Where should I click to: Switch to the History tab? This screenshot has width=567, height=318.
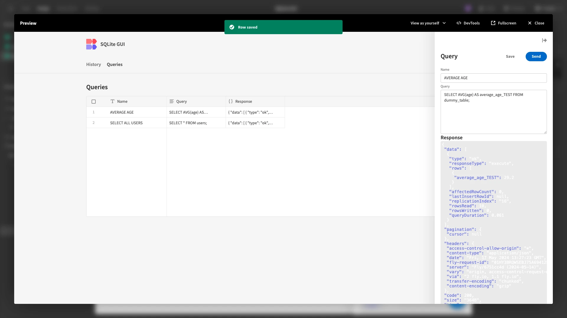point(94,64)
